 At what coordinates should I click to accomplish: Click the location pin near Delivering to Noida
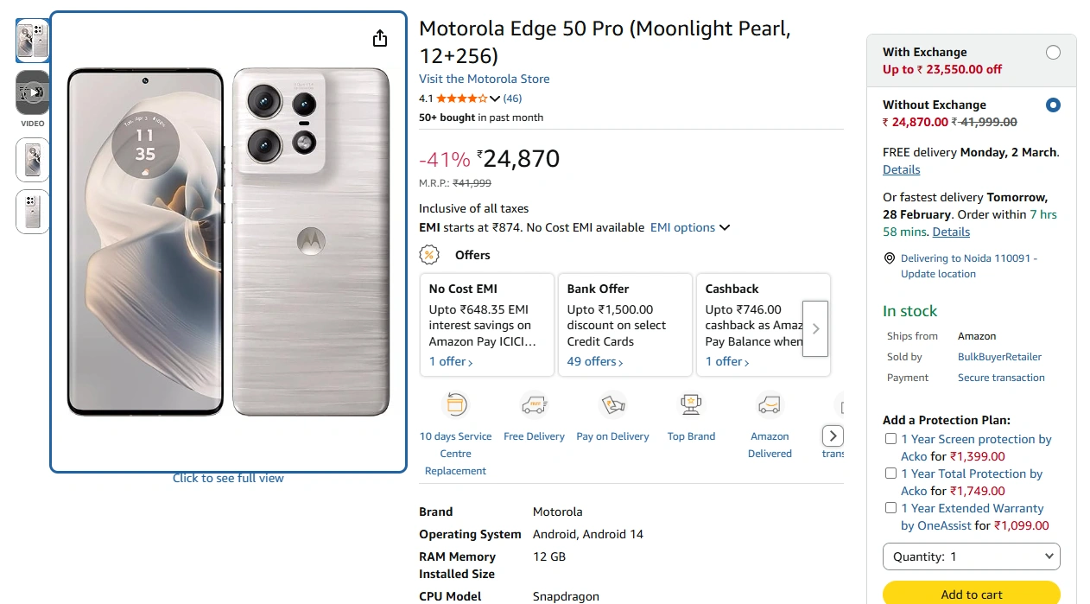coord(890,257)
